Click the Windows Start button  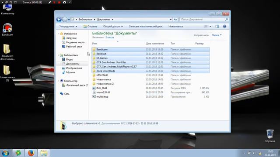pyautogui.click(x=6, y=153)
